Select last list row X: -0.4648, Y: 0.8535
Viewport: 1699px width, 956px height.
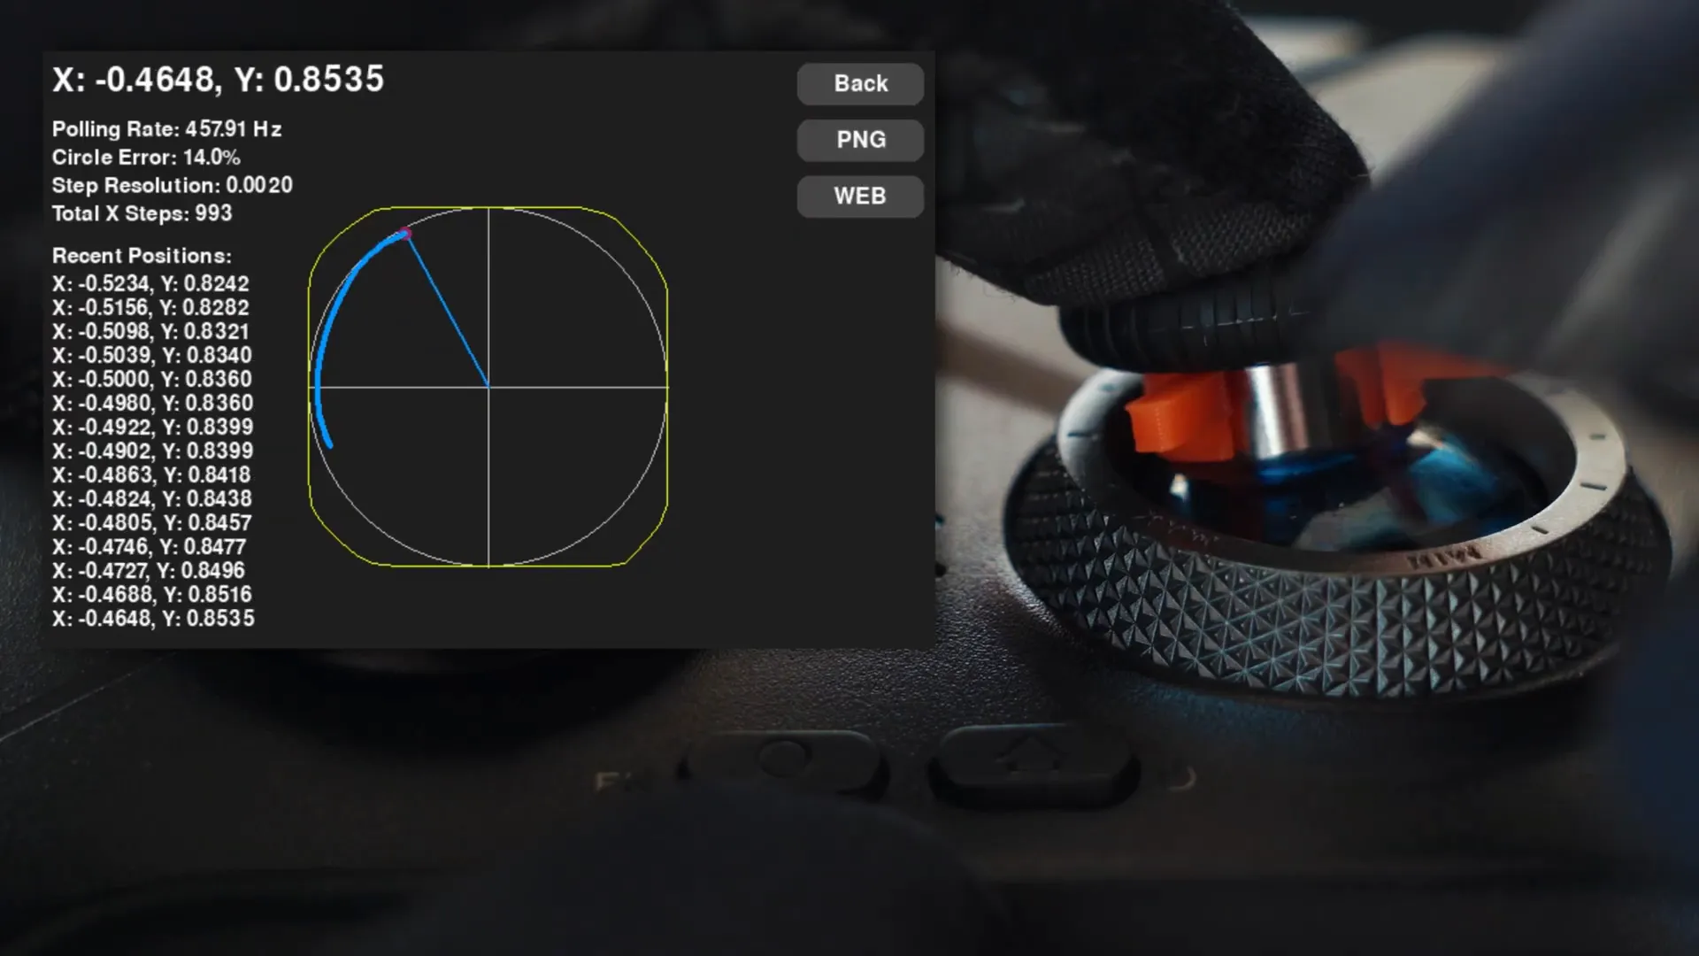(153, 619)
